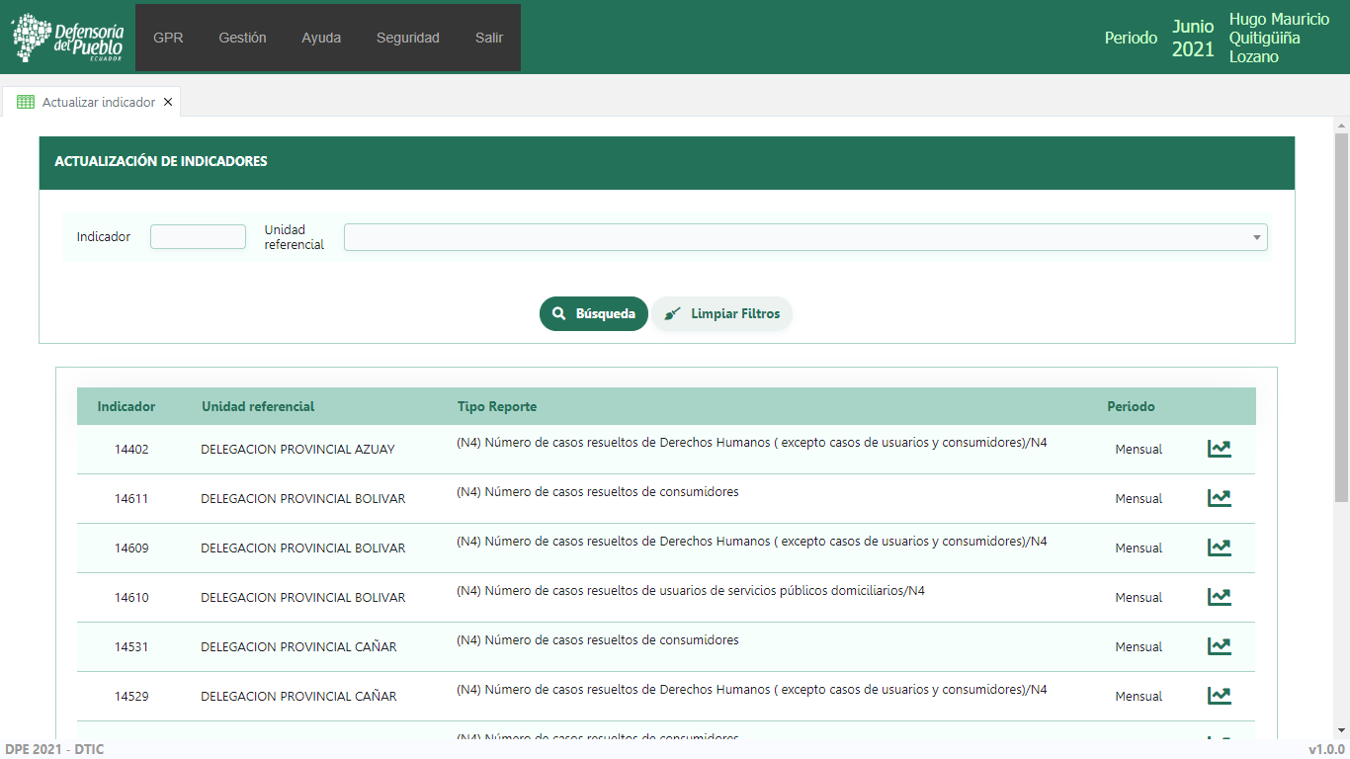Open chart icon for indicator 14531
Viewport: 1350px width, 759px height.
pyautogui.click(x=1220, y=646)
